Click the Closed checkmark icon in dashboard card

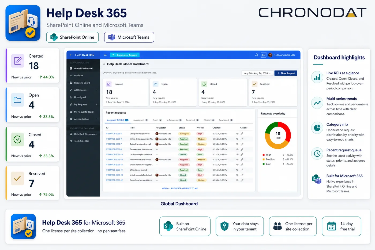pyautogui.click(x=204, y=84)
